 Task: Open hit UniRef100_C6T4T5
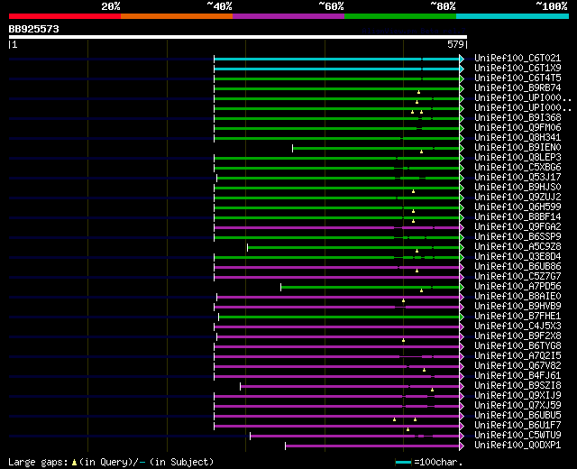tap(517, 78)
